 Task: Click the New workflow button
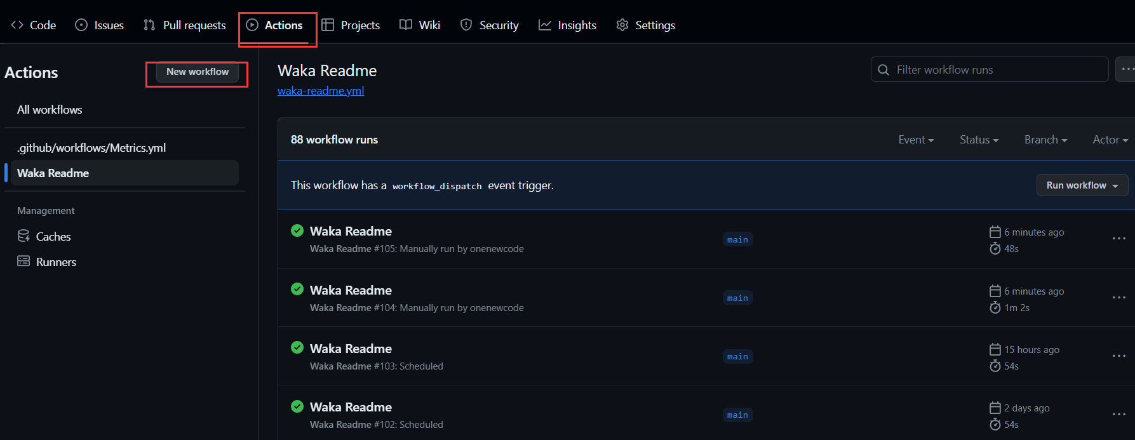coord(198,72)
